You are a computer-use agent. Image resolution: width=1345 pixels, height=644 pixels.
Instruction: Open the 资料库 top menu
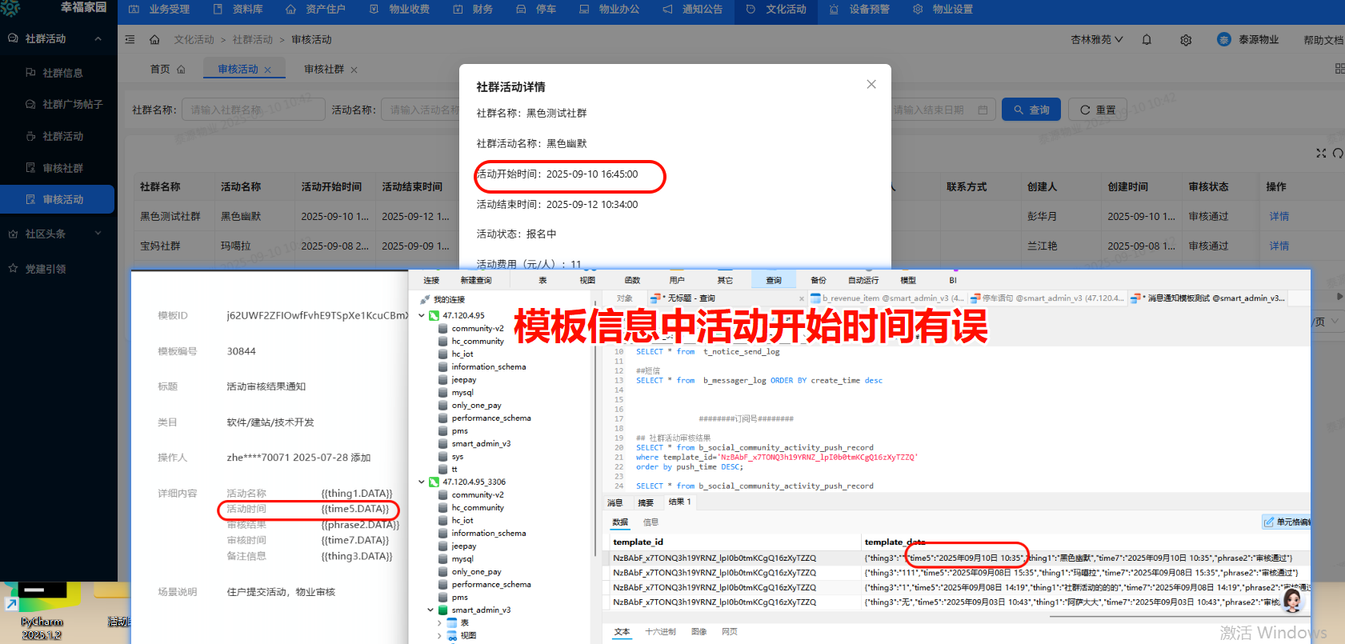pyautogui.click(x=238, y=10)
